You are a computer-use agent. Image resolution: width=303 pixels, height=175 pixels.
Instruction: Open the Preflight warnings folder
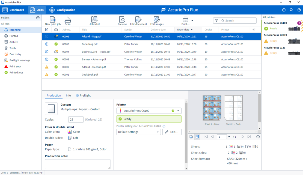coord(21,60)
